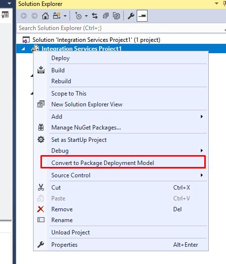Expand the Source Control submenu arrow
Viewport: 226px width, 264px height.
pyautogui.click(x=202, y=175)
